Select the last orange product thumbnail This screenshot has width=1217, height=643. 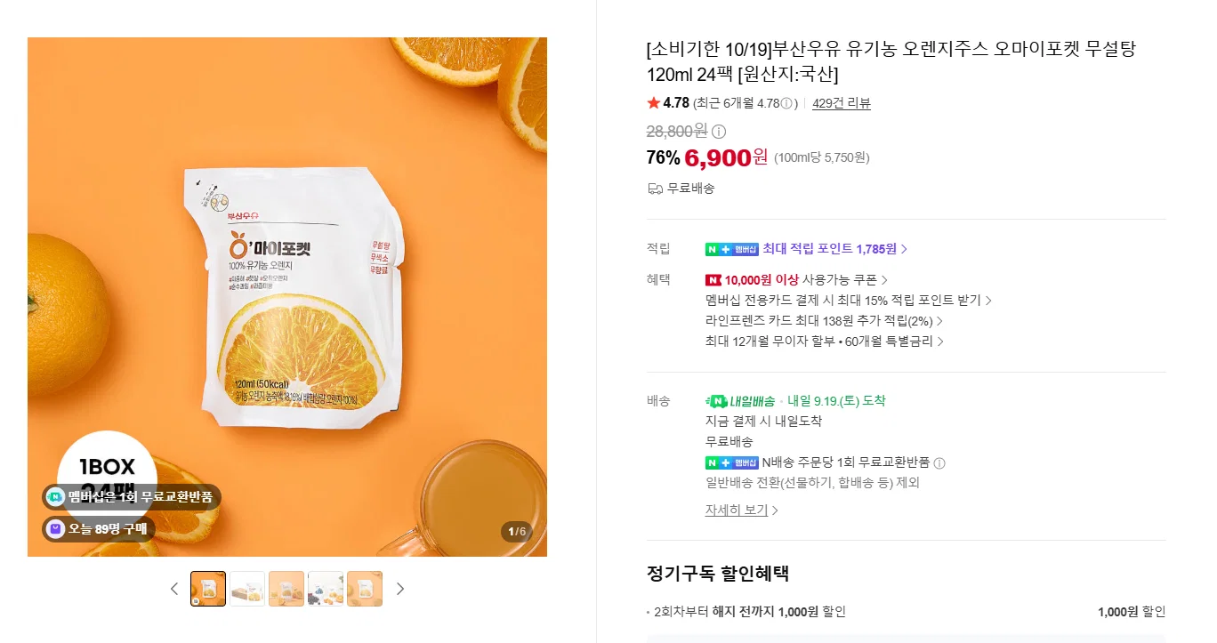click(365, 589)
